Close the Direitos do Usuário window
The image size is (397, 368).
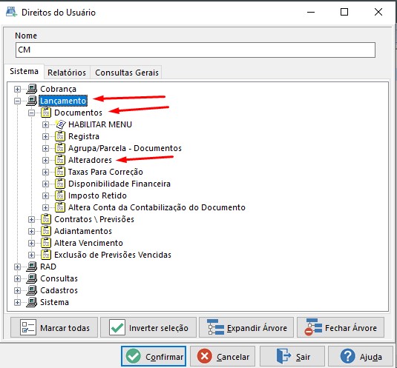click(x=378, y=12)
